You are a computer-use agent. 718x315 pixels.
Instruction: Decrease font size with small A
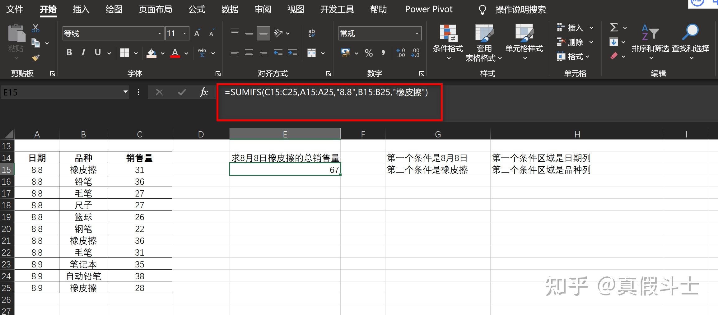click(212, 33)
